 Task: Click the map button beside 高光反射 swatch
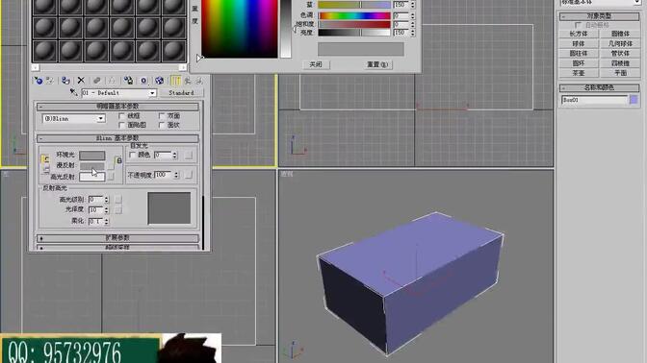click(x=111, y=177)
